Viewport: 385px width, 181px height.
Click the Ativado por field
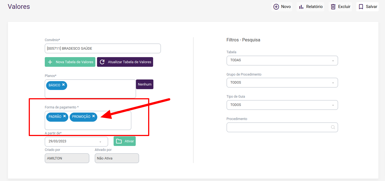(x=117, y=158)
